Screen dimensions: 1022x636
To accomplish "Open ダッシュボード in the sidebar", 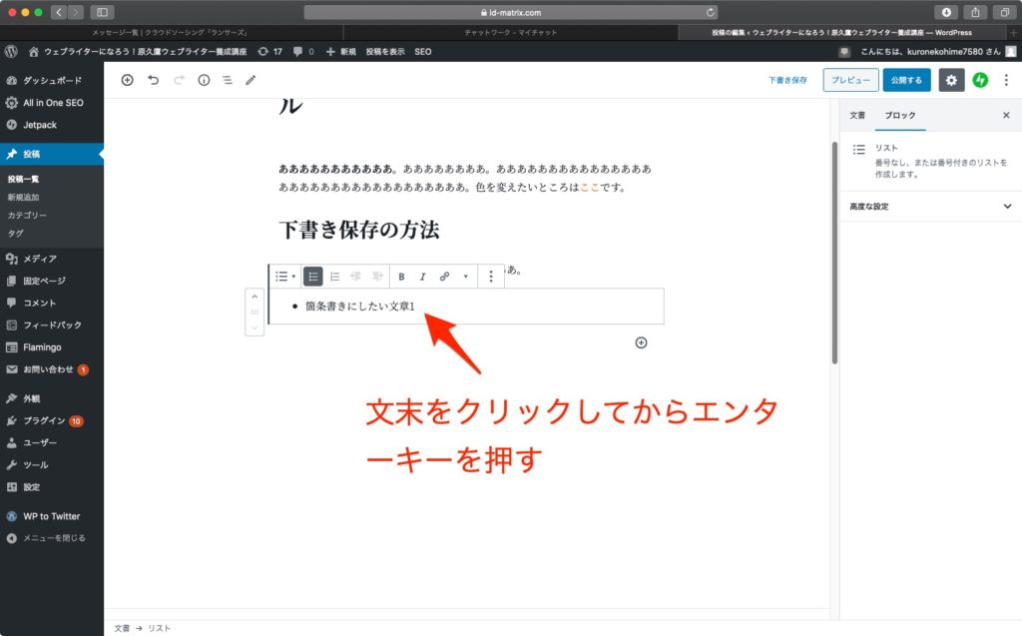I will 52,80.
